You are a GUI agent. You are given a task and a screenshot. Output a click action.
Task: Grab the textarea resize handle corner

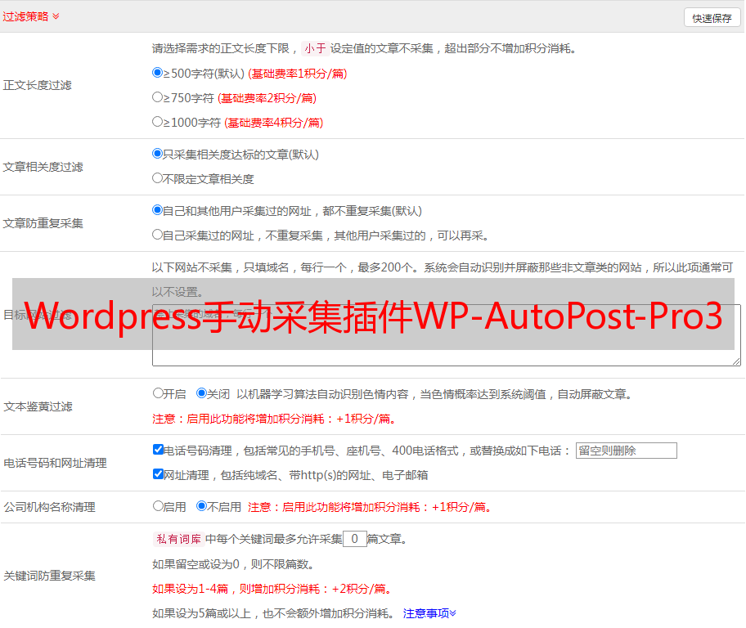tap(736, 361)
